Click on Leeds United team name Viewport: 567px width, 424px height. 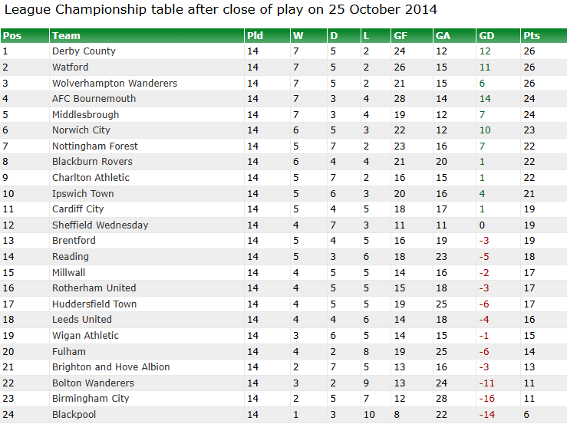[x=81, y=320]
